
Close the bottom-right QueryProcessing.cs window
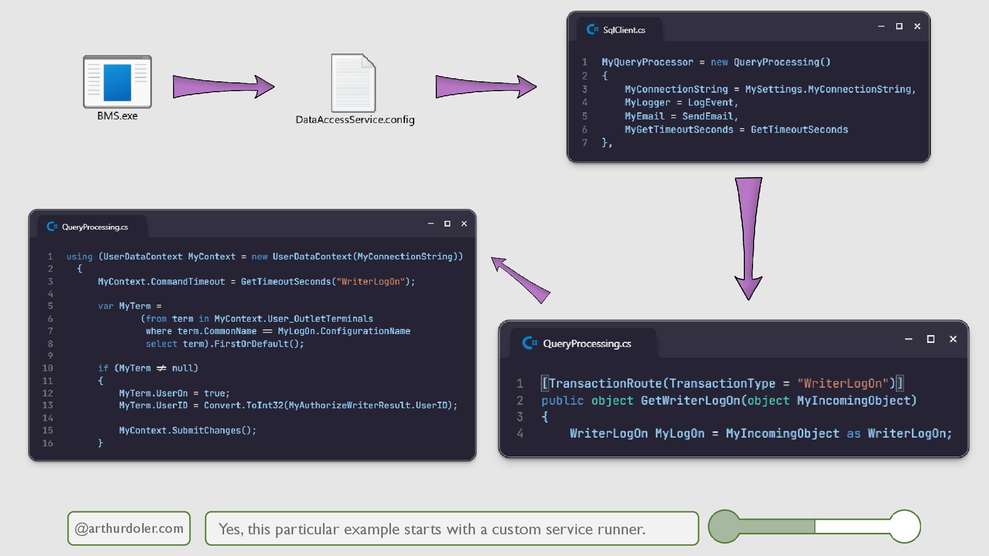point(953,339)
